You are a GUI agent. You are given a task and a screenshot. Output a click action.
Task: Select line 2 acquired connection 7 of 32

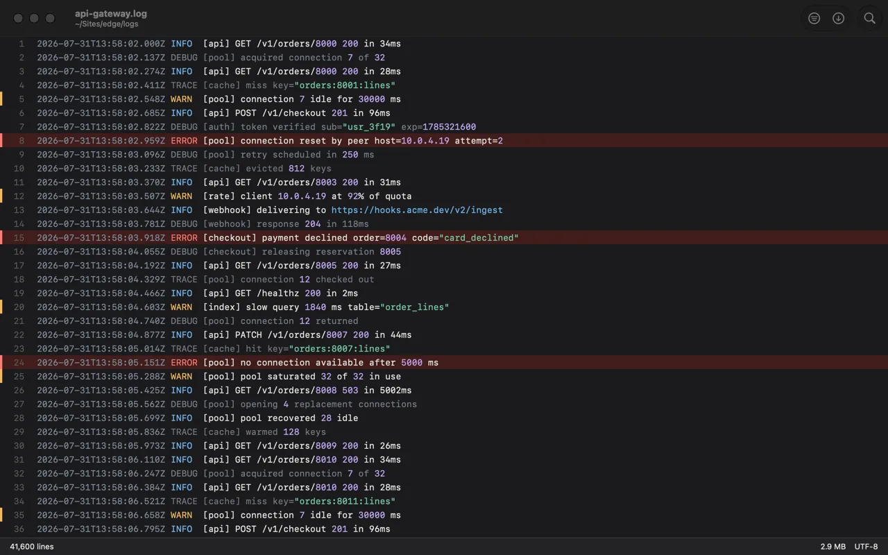444,58
